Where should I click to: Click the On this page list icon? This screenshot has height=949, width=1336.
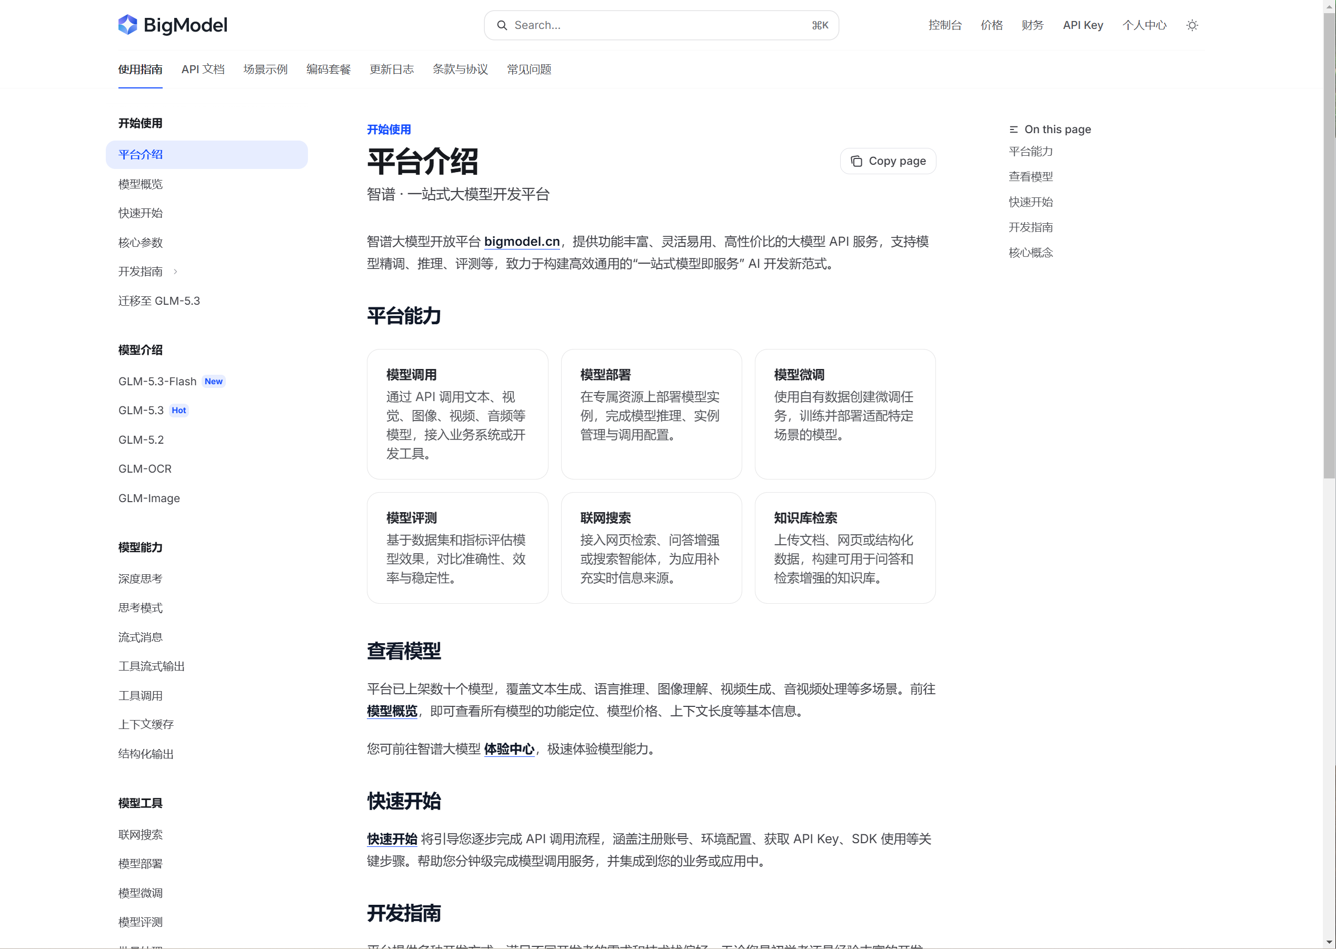[x=1013, y=129]
